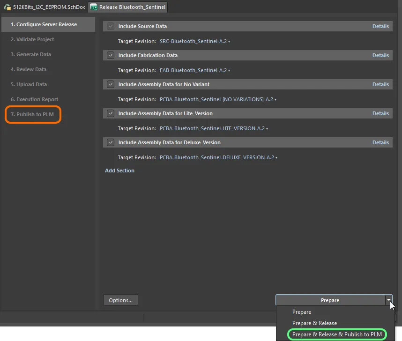402x341 pixels.
Task: Select step 4. Review Data
Action: tap(29, 69)
